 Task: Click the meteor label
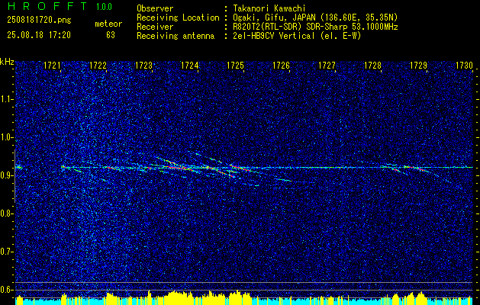(x=108, y=24)
